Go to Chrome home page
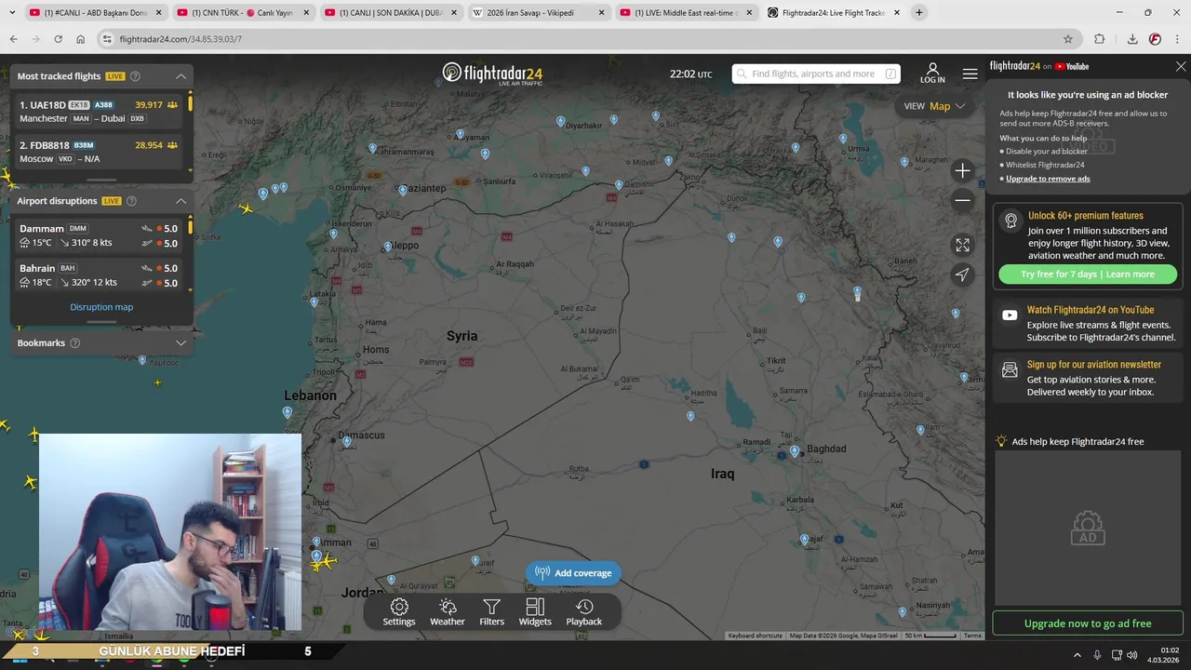The width and height of the screenshot is (1191, 670). (81, 39)
